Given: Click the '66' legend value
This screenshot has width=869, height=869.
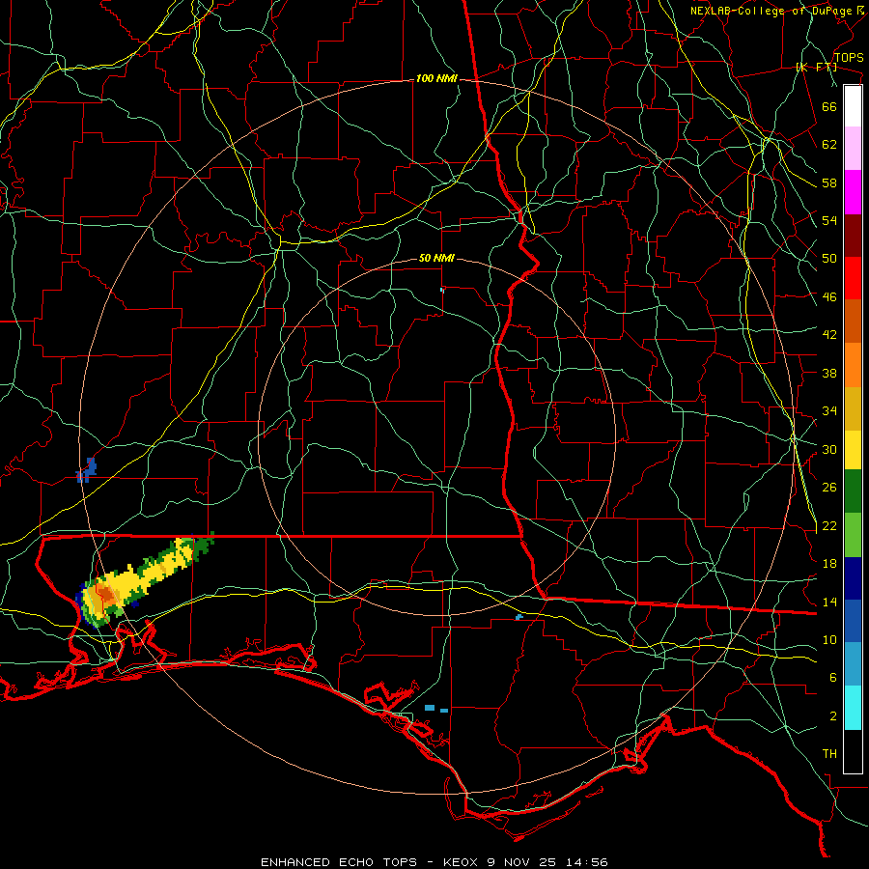Looking at the screenshot, I should 829,106.
